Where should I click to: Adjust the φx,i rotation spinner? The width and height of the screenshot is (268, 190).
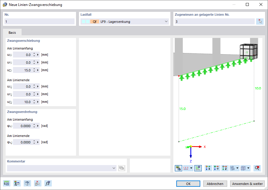pos(34,126)
